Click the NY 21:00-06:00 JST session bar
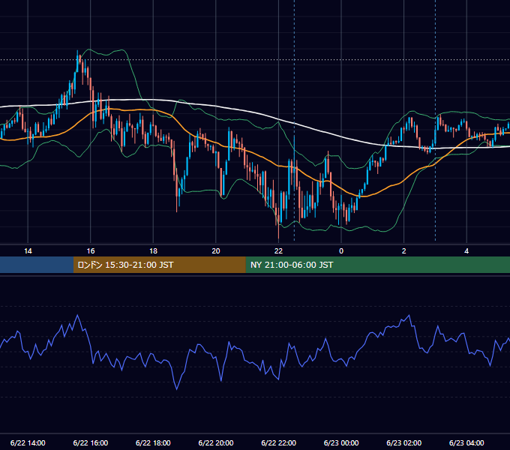510x450 pixels. [377, 265]
